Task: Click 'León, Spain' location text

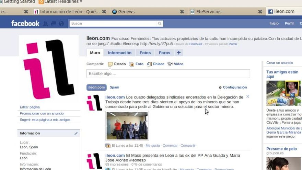Action: (29, 147)
